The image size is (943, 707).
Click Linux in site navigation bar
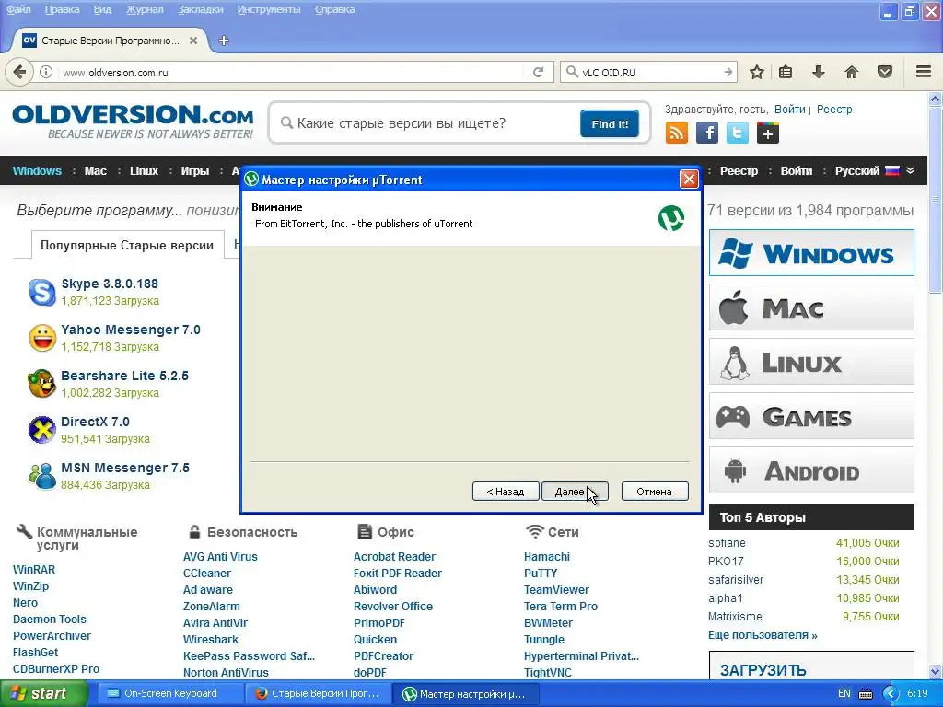click(145, 170)
